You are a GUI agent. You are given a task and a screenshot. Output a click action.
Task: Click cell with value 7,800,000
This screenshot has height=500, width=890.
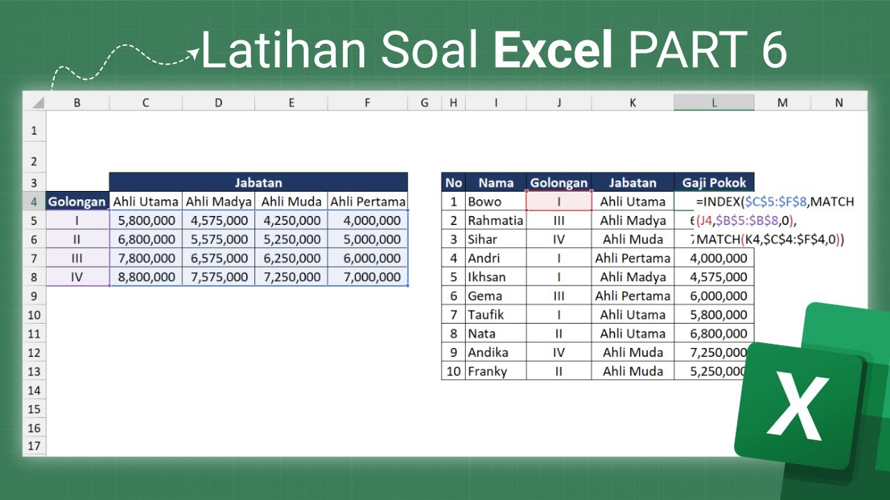145,258
